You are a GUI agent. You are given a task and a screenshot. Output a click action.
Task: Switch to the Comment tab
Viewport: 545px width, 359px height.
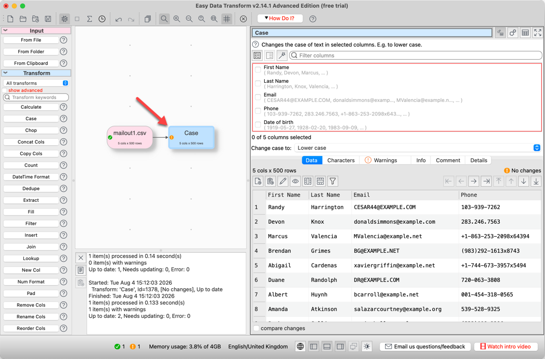point(448,160)
